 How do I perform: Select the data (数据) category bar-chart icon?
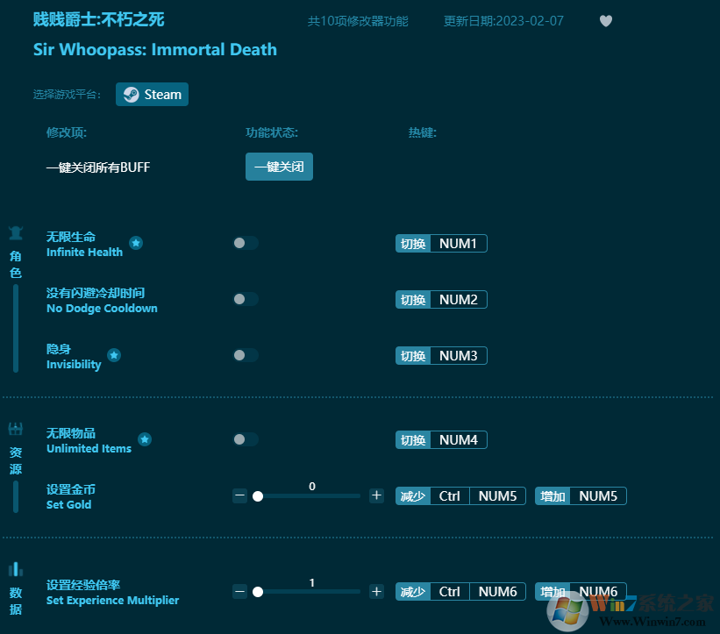pos(16,569)
